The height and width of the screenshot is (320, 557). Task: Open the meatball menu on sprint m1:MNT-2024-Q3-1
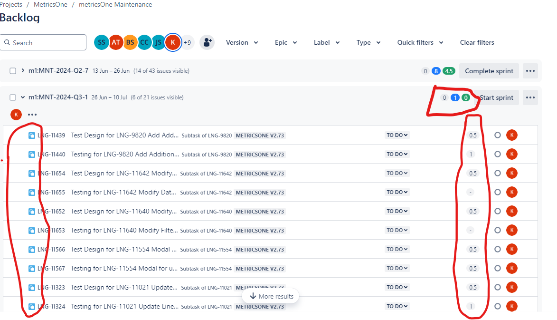click(530, 97)
